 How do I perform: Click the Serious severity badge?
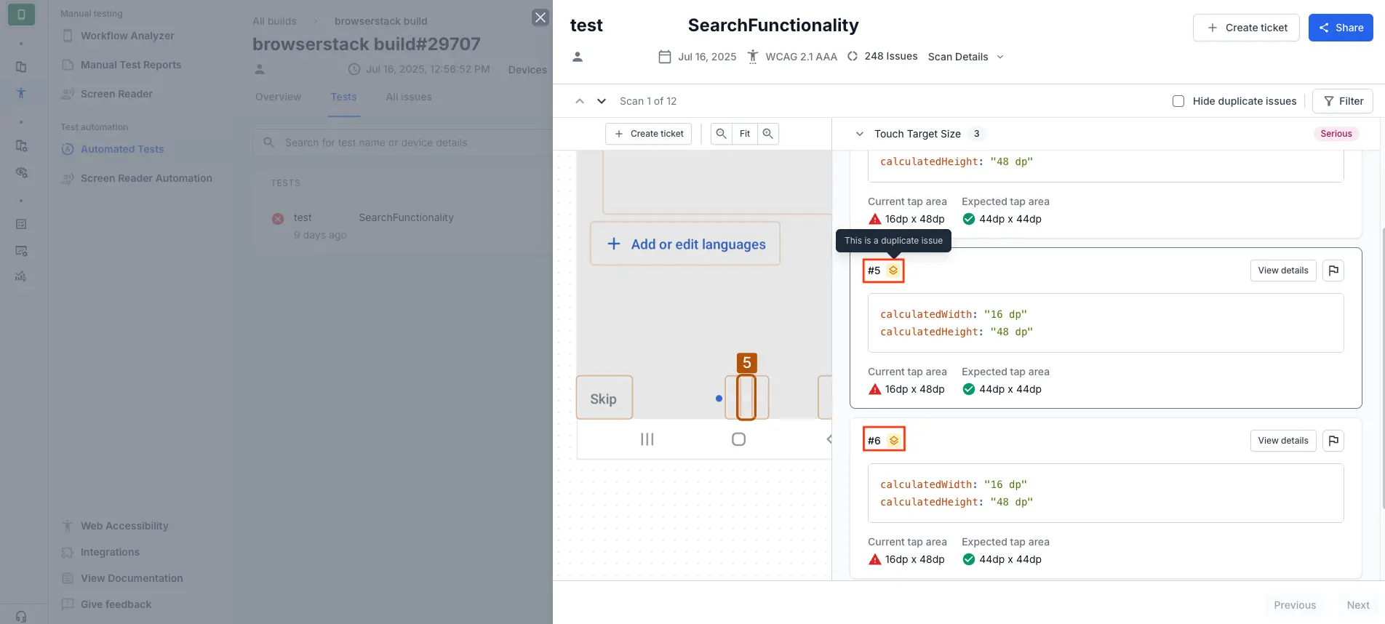(1336, 134)
